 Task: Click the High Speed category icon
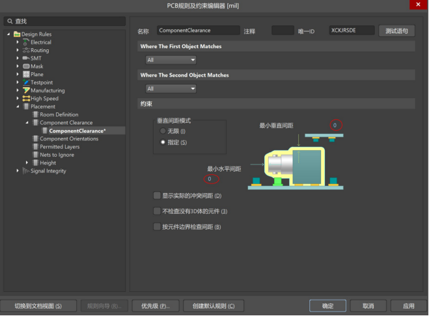coord(26,98)
